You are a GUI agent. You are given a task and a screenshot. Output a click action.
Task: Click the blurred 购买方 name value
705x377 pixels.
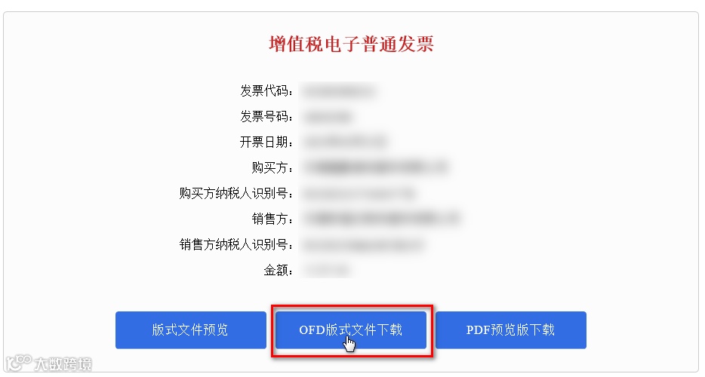(x=375, y=167)
